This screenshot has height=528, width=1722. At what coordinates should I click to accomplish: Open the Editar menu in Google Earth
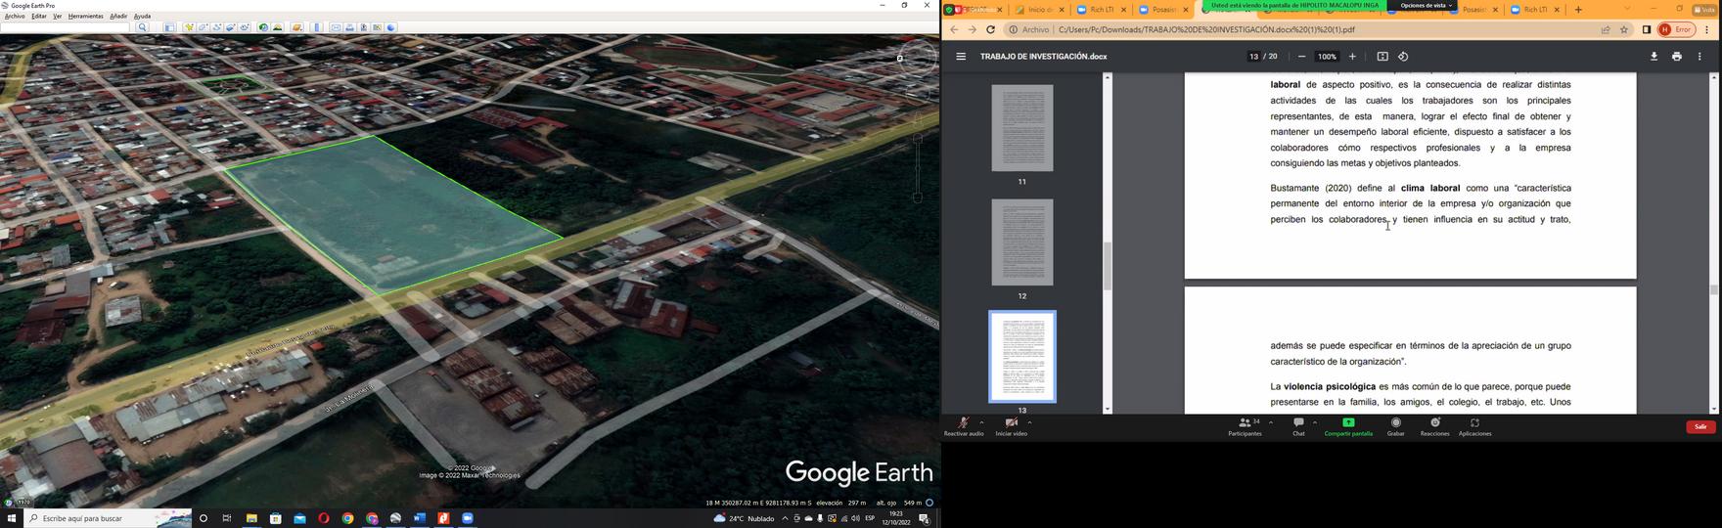coord(39,17)
